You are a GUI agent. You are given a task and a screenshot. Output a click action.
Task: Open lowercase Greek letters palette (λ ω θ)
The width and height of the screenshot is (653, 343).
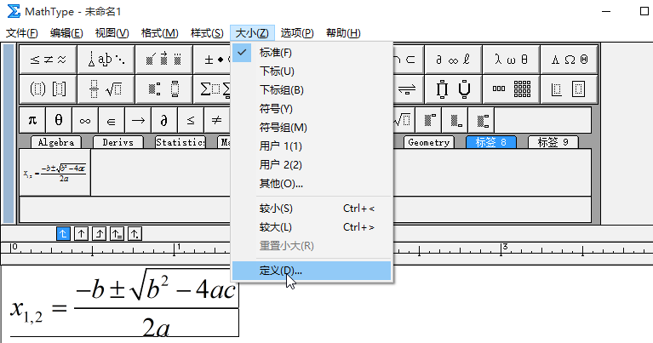click(511, 60)
